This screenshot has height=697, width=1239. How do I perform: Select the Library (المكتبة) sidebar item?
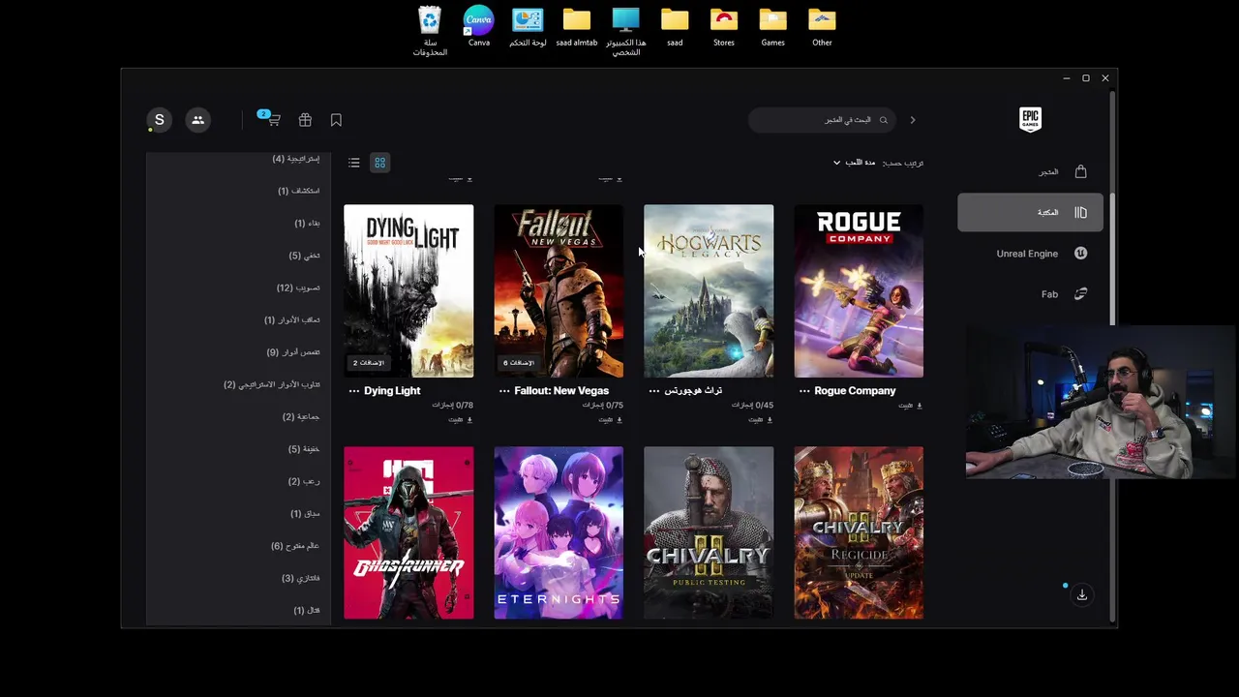coord(1030,212)
